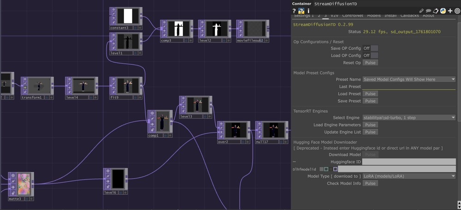Switch to the Callbacks tab
461x210 pixels.
click(x=409, y=16)
